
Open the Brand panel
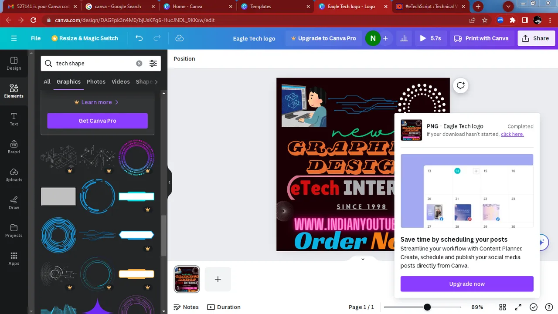click(14, 147)
